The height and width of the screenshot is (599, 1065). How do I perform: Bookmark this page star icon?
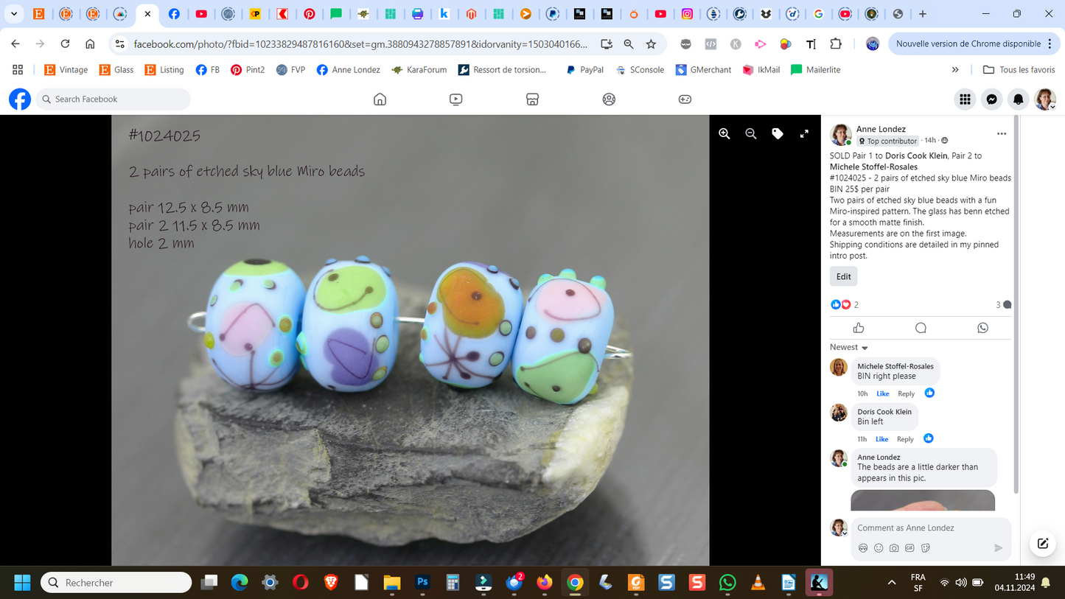coord(651,43)
